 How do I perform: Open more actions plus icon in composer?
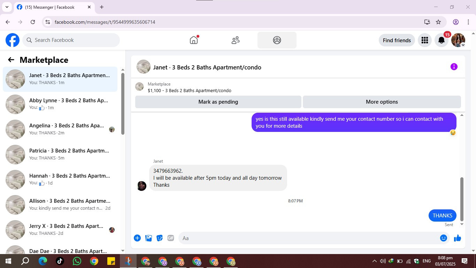[x=137, y=238]
